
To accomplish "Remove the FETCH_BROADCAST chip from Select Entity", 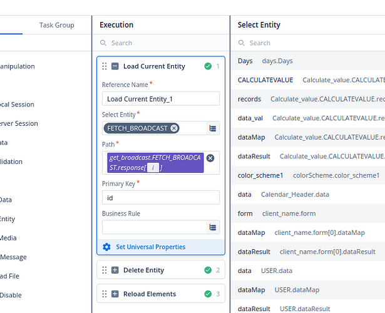I will point(174,128).
